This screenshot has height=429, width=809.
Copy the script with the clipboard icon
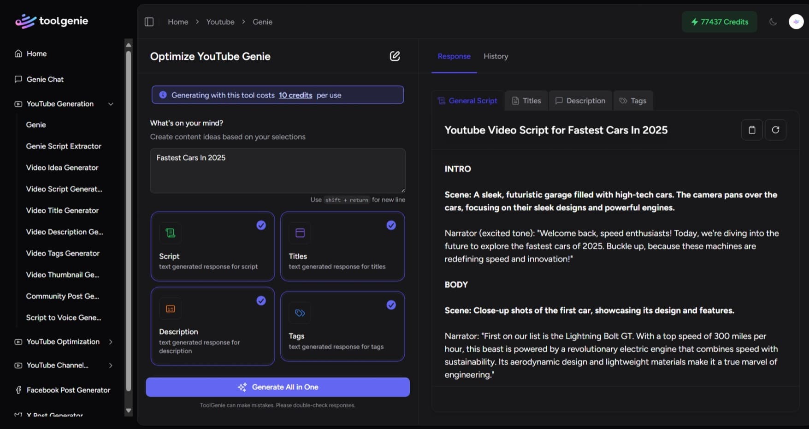752,130
